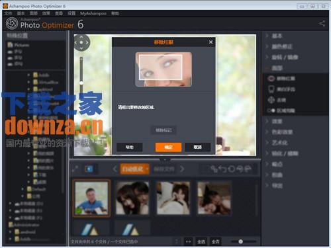This screenshot has height=248, width=331.
Task: Open the 文件 menu
Action: [8, 13]
